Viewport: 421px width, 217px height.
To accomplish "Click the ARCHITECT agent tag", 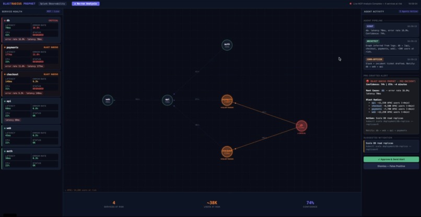I will (372, 41).
